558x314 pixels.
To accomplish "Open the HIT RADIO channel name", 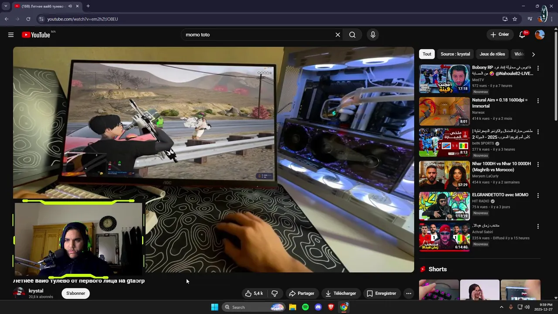I will 481,201.
